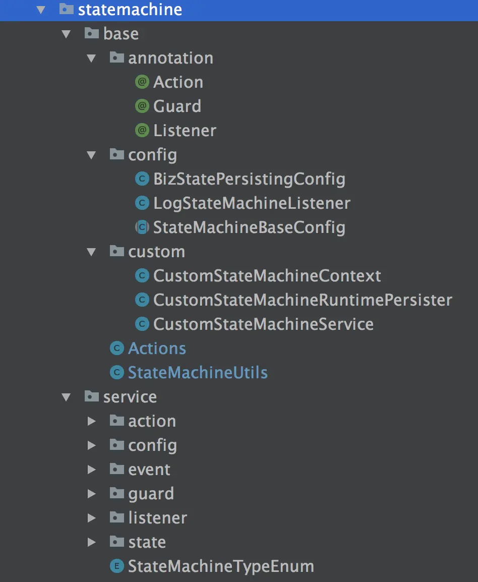Image resolution: width=478 pixels, height=582 pixels.
Task: Click the class icon for BizStatePersistingConfig
Action: pos(143,179)
